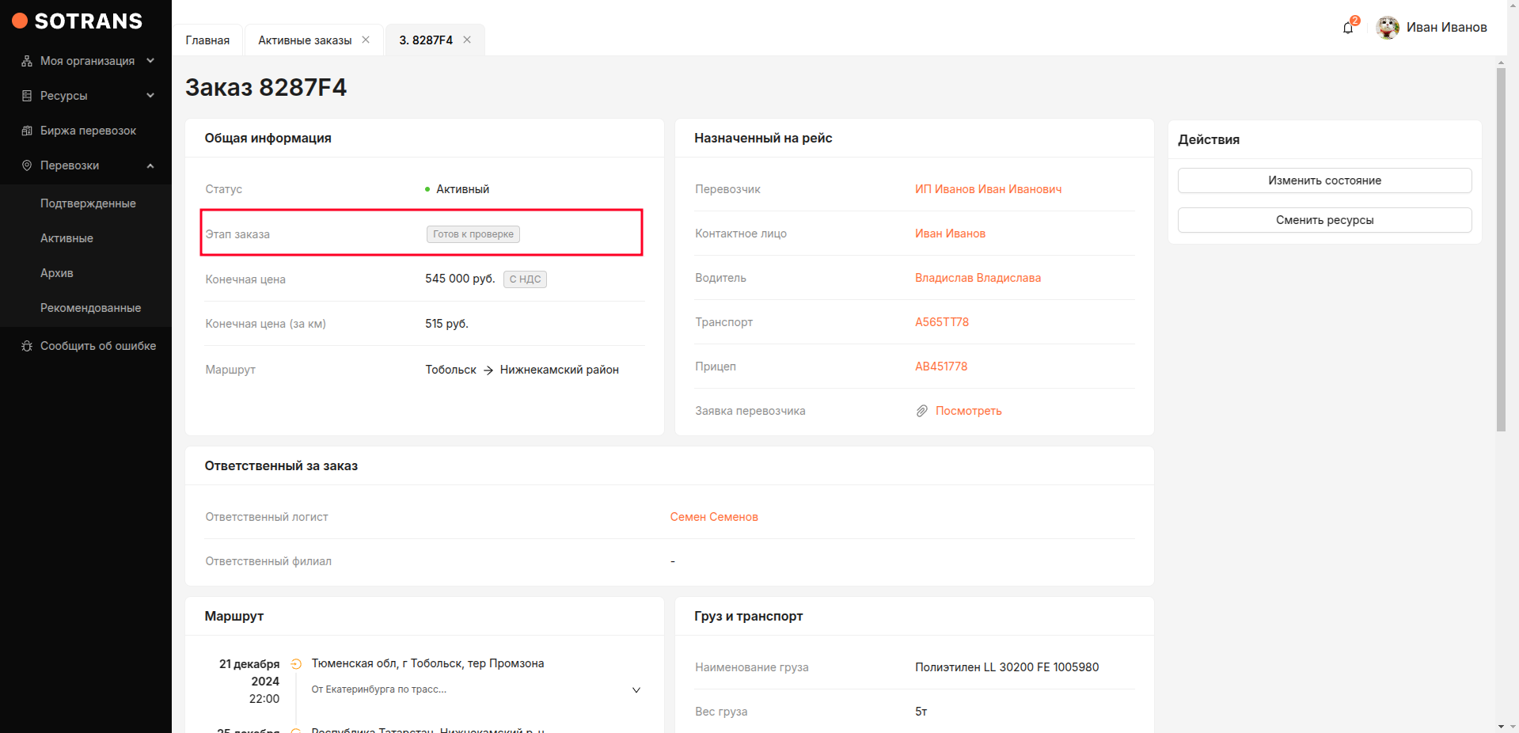Image resolution: width=1519 pixels, height=733 pixels.
Task: Click the Биржа перевозок sidebar icon
Action: pos(27,131)
